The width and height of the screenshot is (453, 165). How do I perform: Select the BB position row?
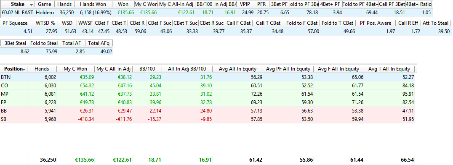(x=207, y=110)
